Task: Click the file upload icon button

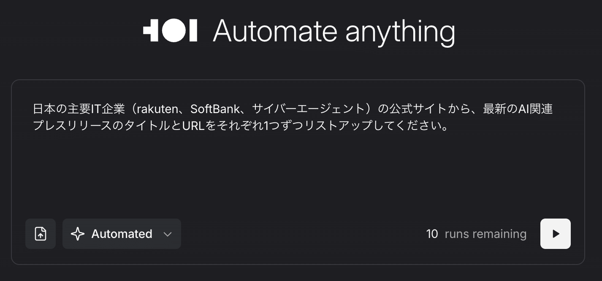Action: [41, 234]
